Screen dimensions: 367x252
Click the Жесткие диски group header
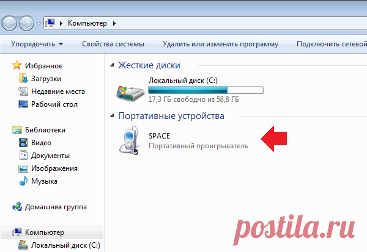coord(149,65)
